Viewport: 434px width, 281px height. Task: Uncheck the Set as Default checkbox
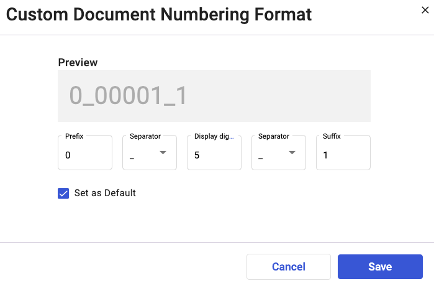[x=63, y=193]
